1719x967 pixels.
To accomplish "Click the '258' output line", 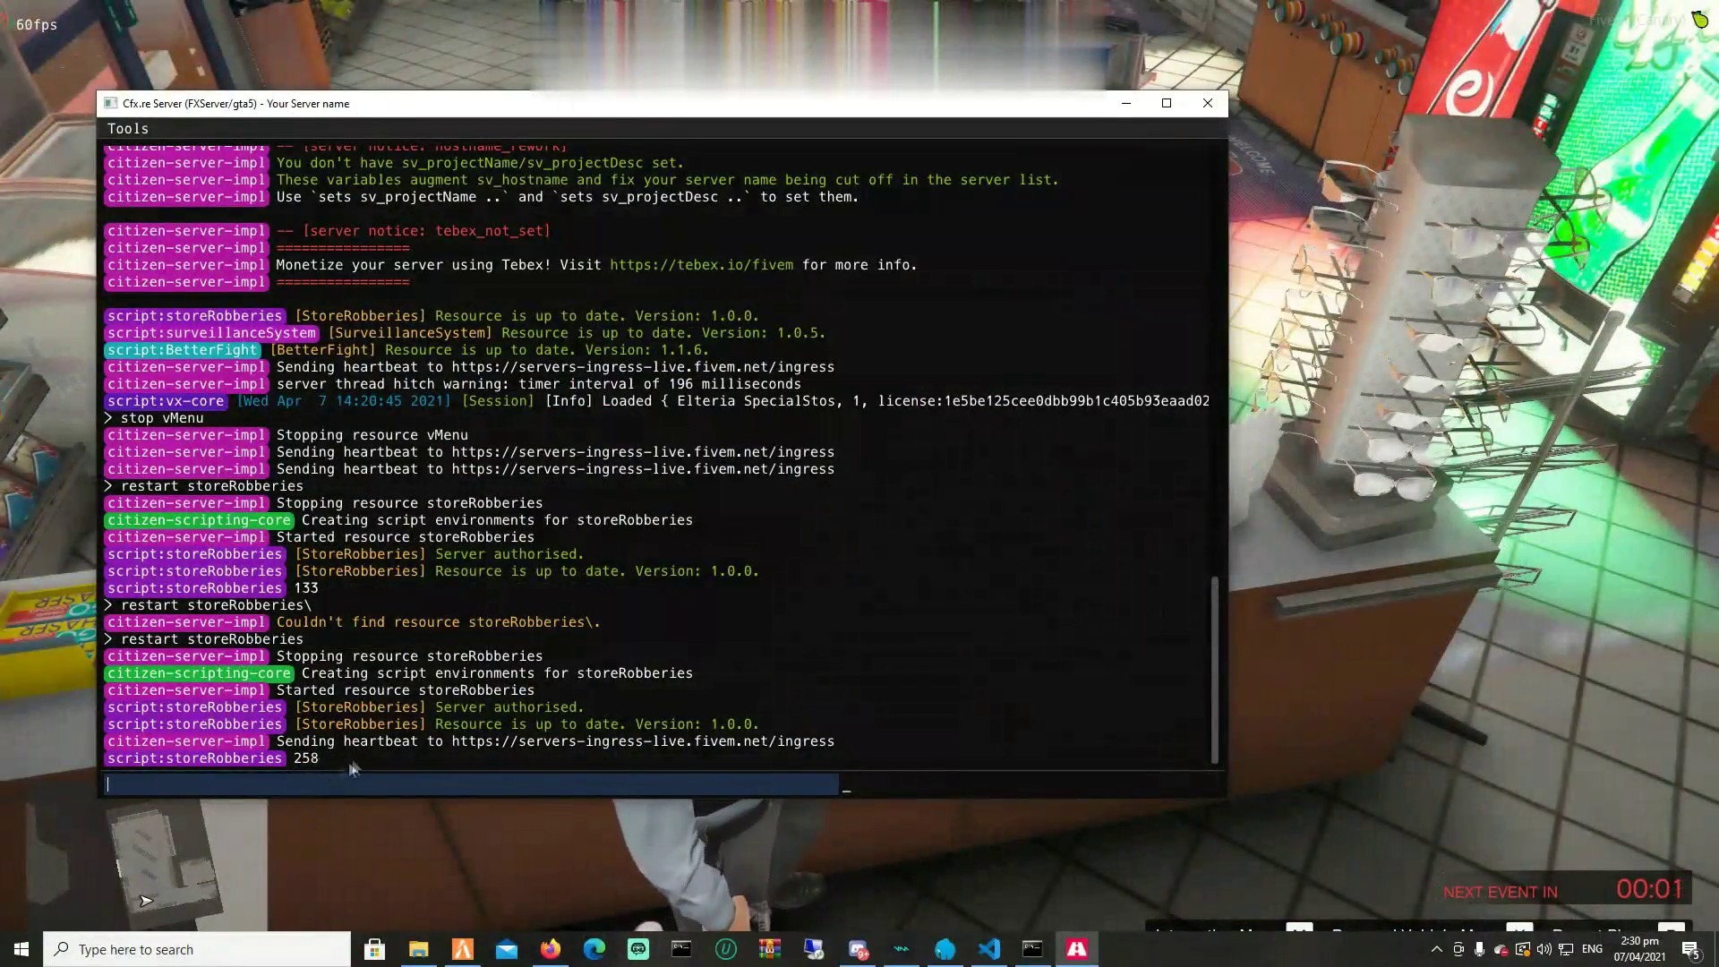I will point(306,758).
